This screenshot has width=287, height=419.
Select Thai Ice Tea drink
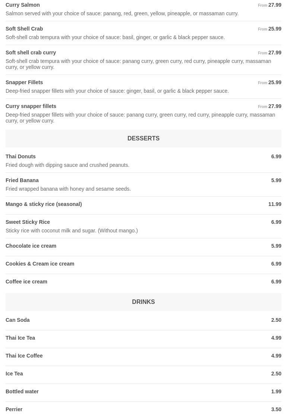[x=20, y=338]
